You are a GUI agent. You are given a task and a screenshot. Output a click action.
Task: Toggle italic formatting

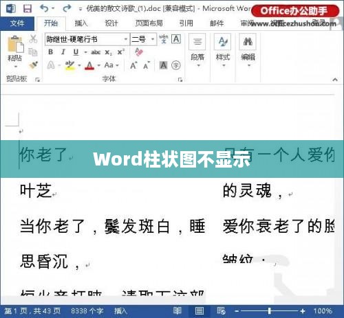tap(63, 52)
